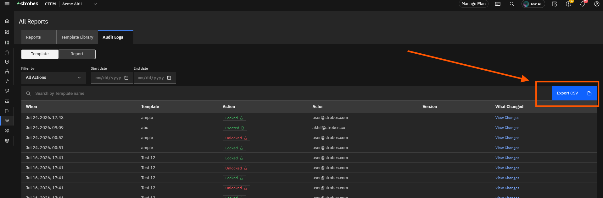Open the alert exclamation icon with badge
The height and width of the screenshot is (198, 603).
click(x=568, y=4)
